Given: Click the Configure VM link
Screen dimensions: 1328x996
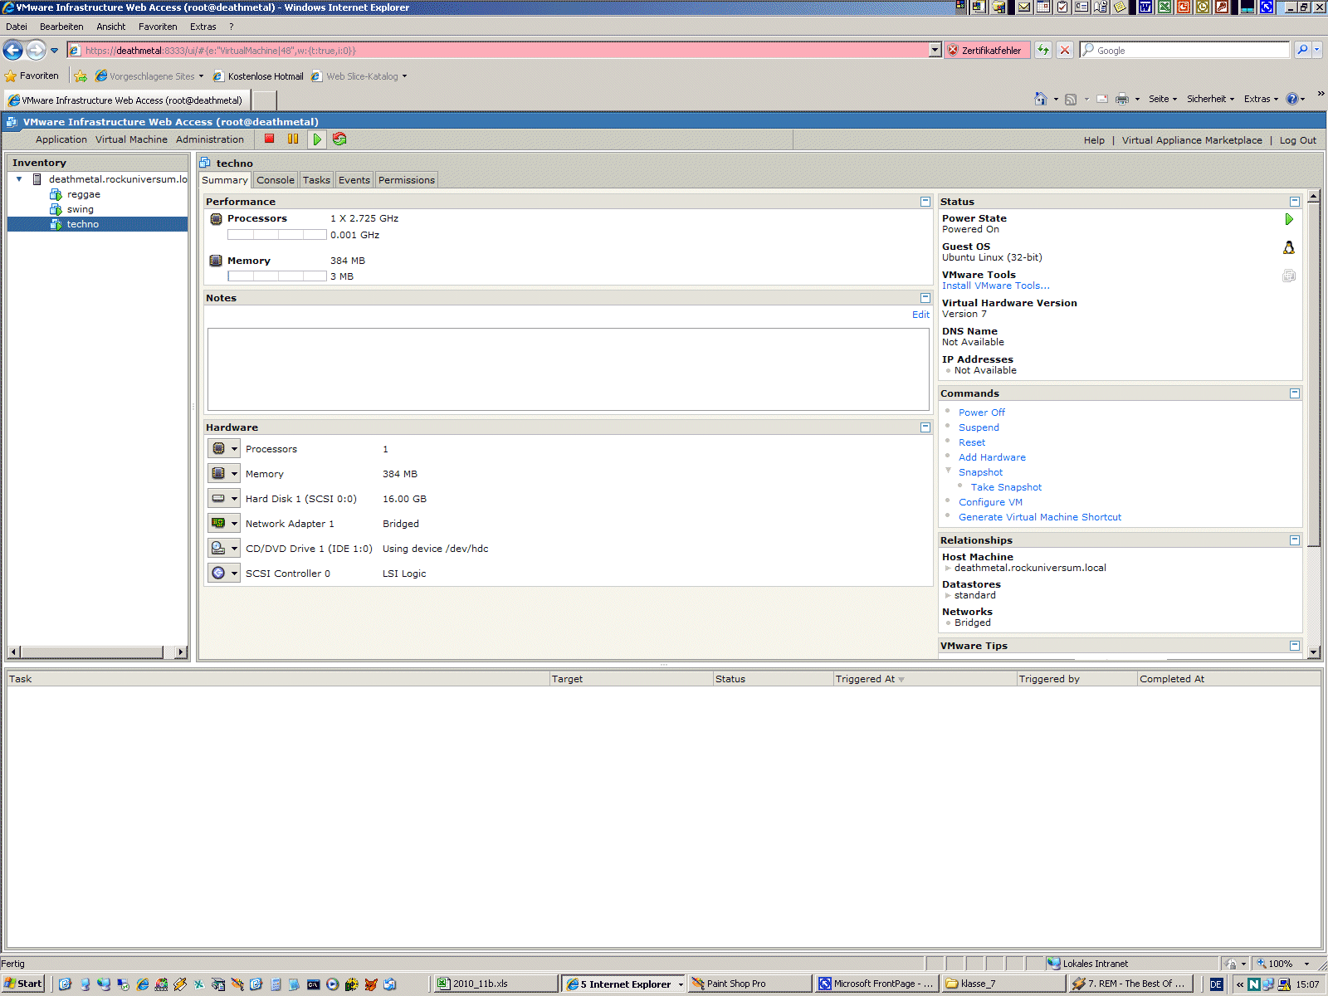Looking at the screenshot, I should [x=990, y=502].
